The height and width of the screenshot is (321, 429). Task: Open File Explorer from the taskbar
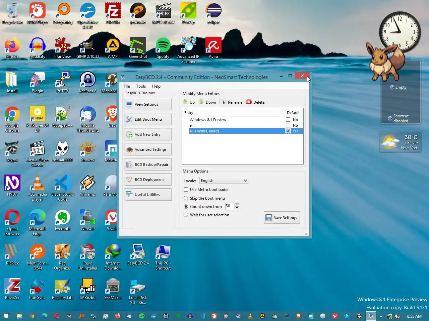[19, 316]
